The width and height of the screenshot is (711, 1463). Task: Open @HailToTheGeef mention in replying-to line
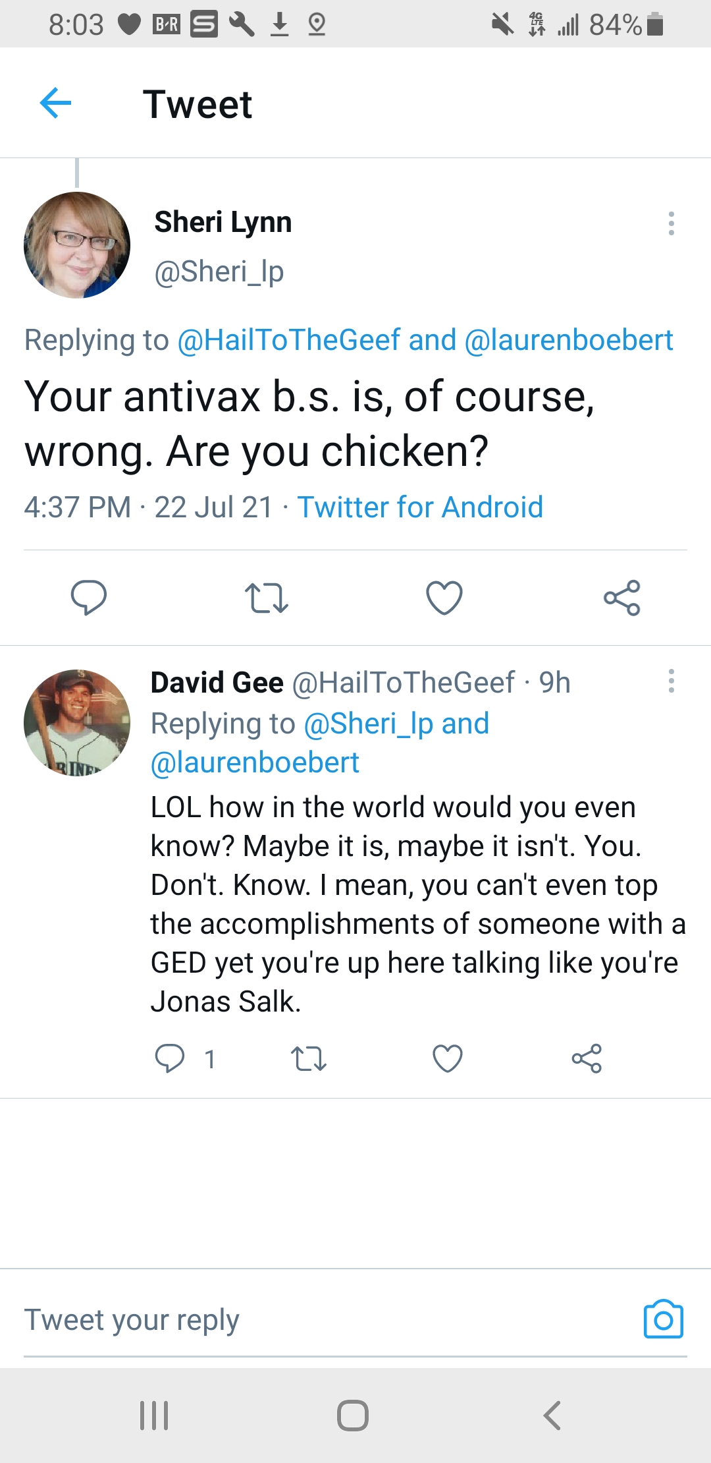[x=289, y=340]
